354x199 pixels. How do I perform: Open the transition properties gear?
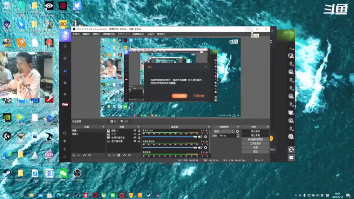tap(237, 131)
